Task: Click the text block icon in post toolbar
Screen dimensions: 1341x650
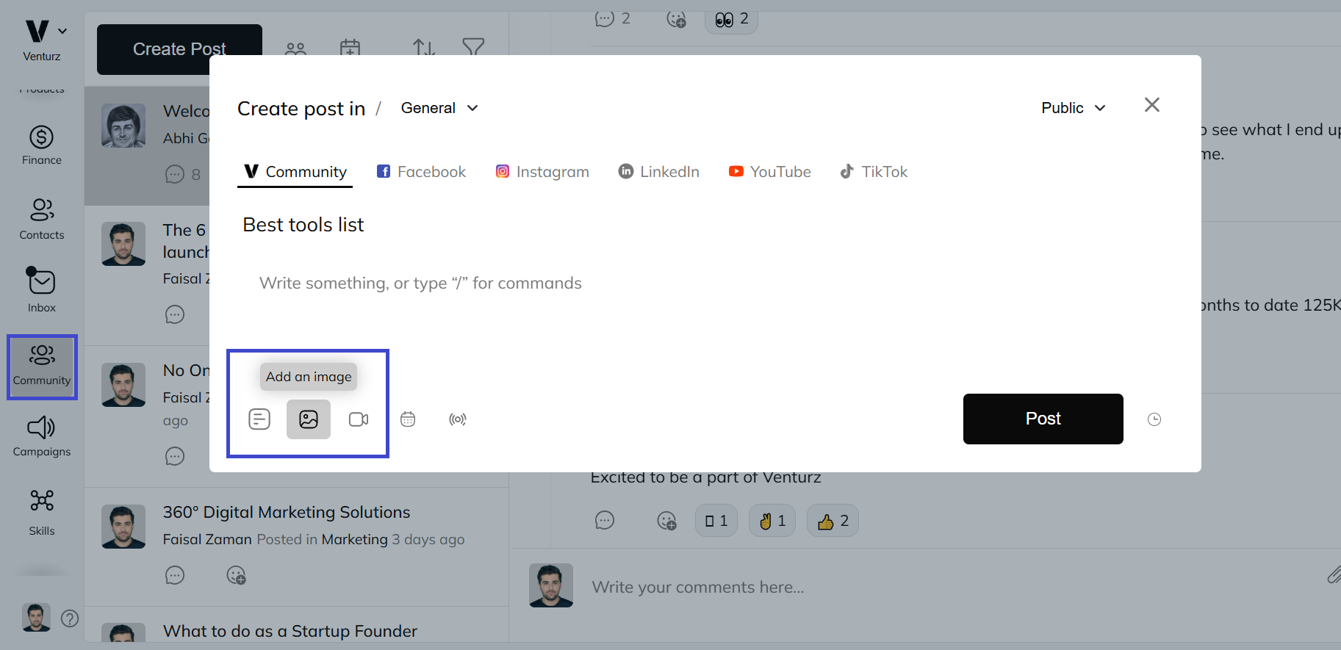Action: point(259,419)
